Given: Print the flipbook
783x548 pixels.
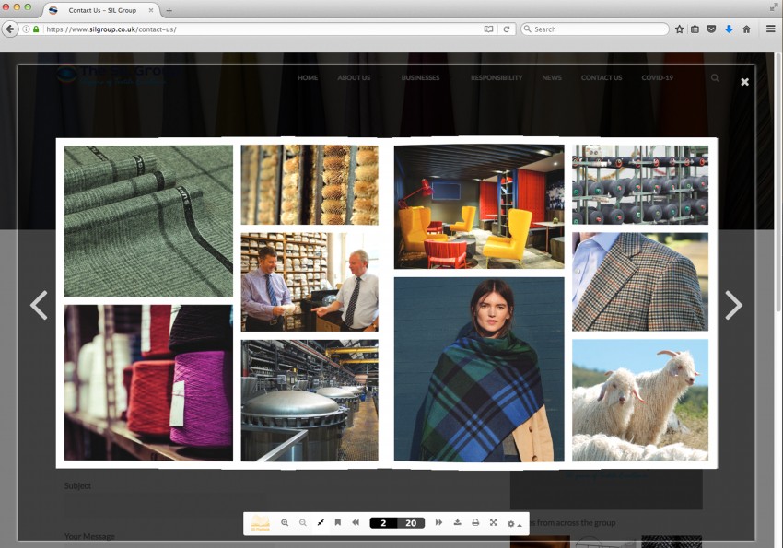Looking at the screenshot, I should (475, 522).
